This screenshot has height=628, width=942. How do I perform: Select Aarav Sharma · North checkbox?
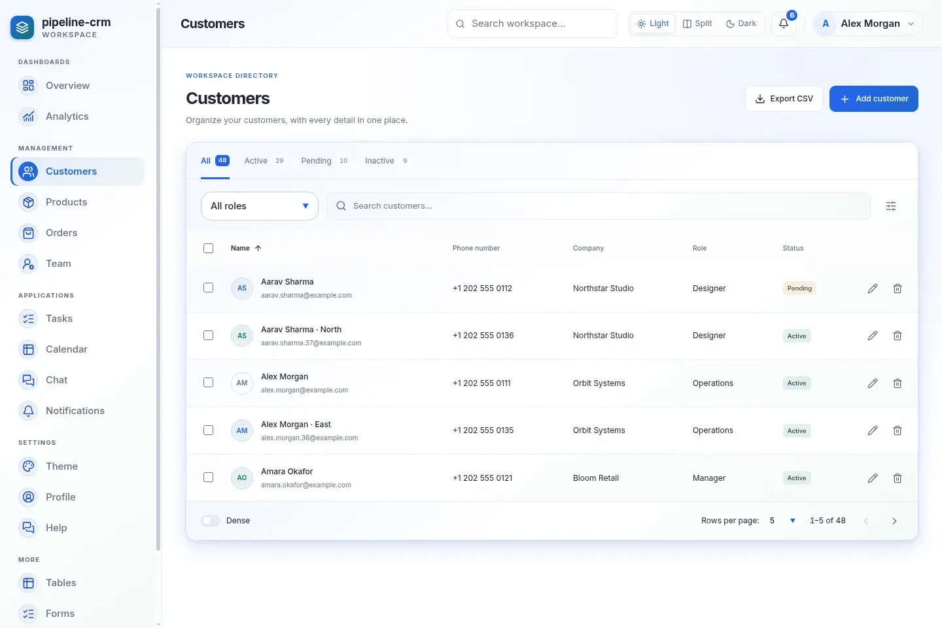209,336
